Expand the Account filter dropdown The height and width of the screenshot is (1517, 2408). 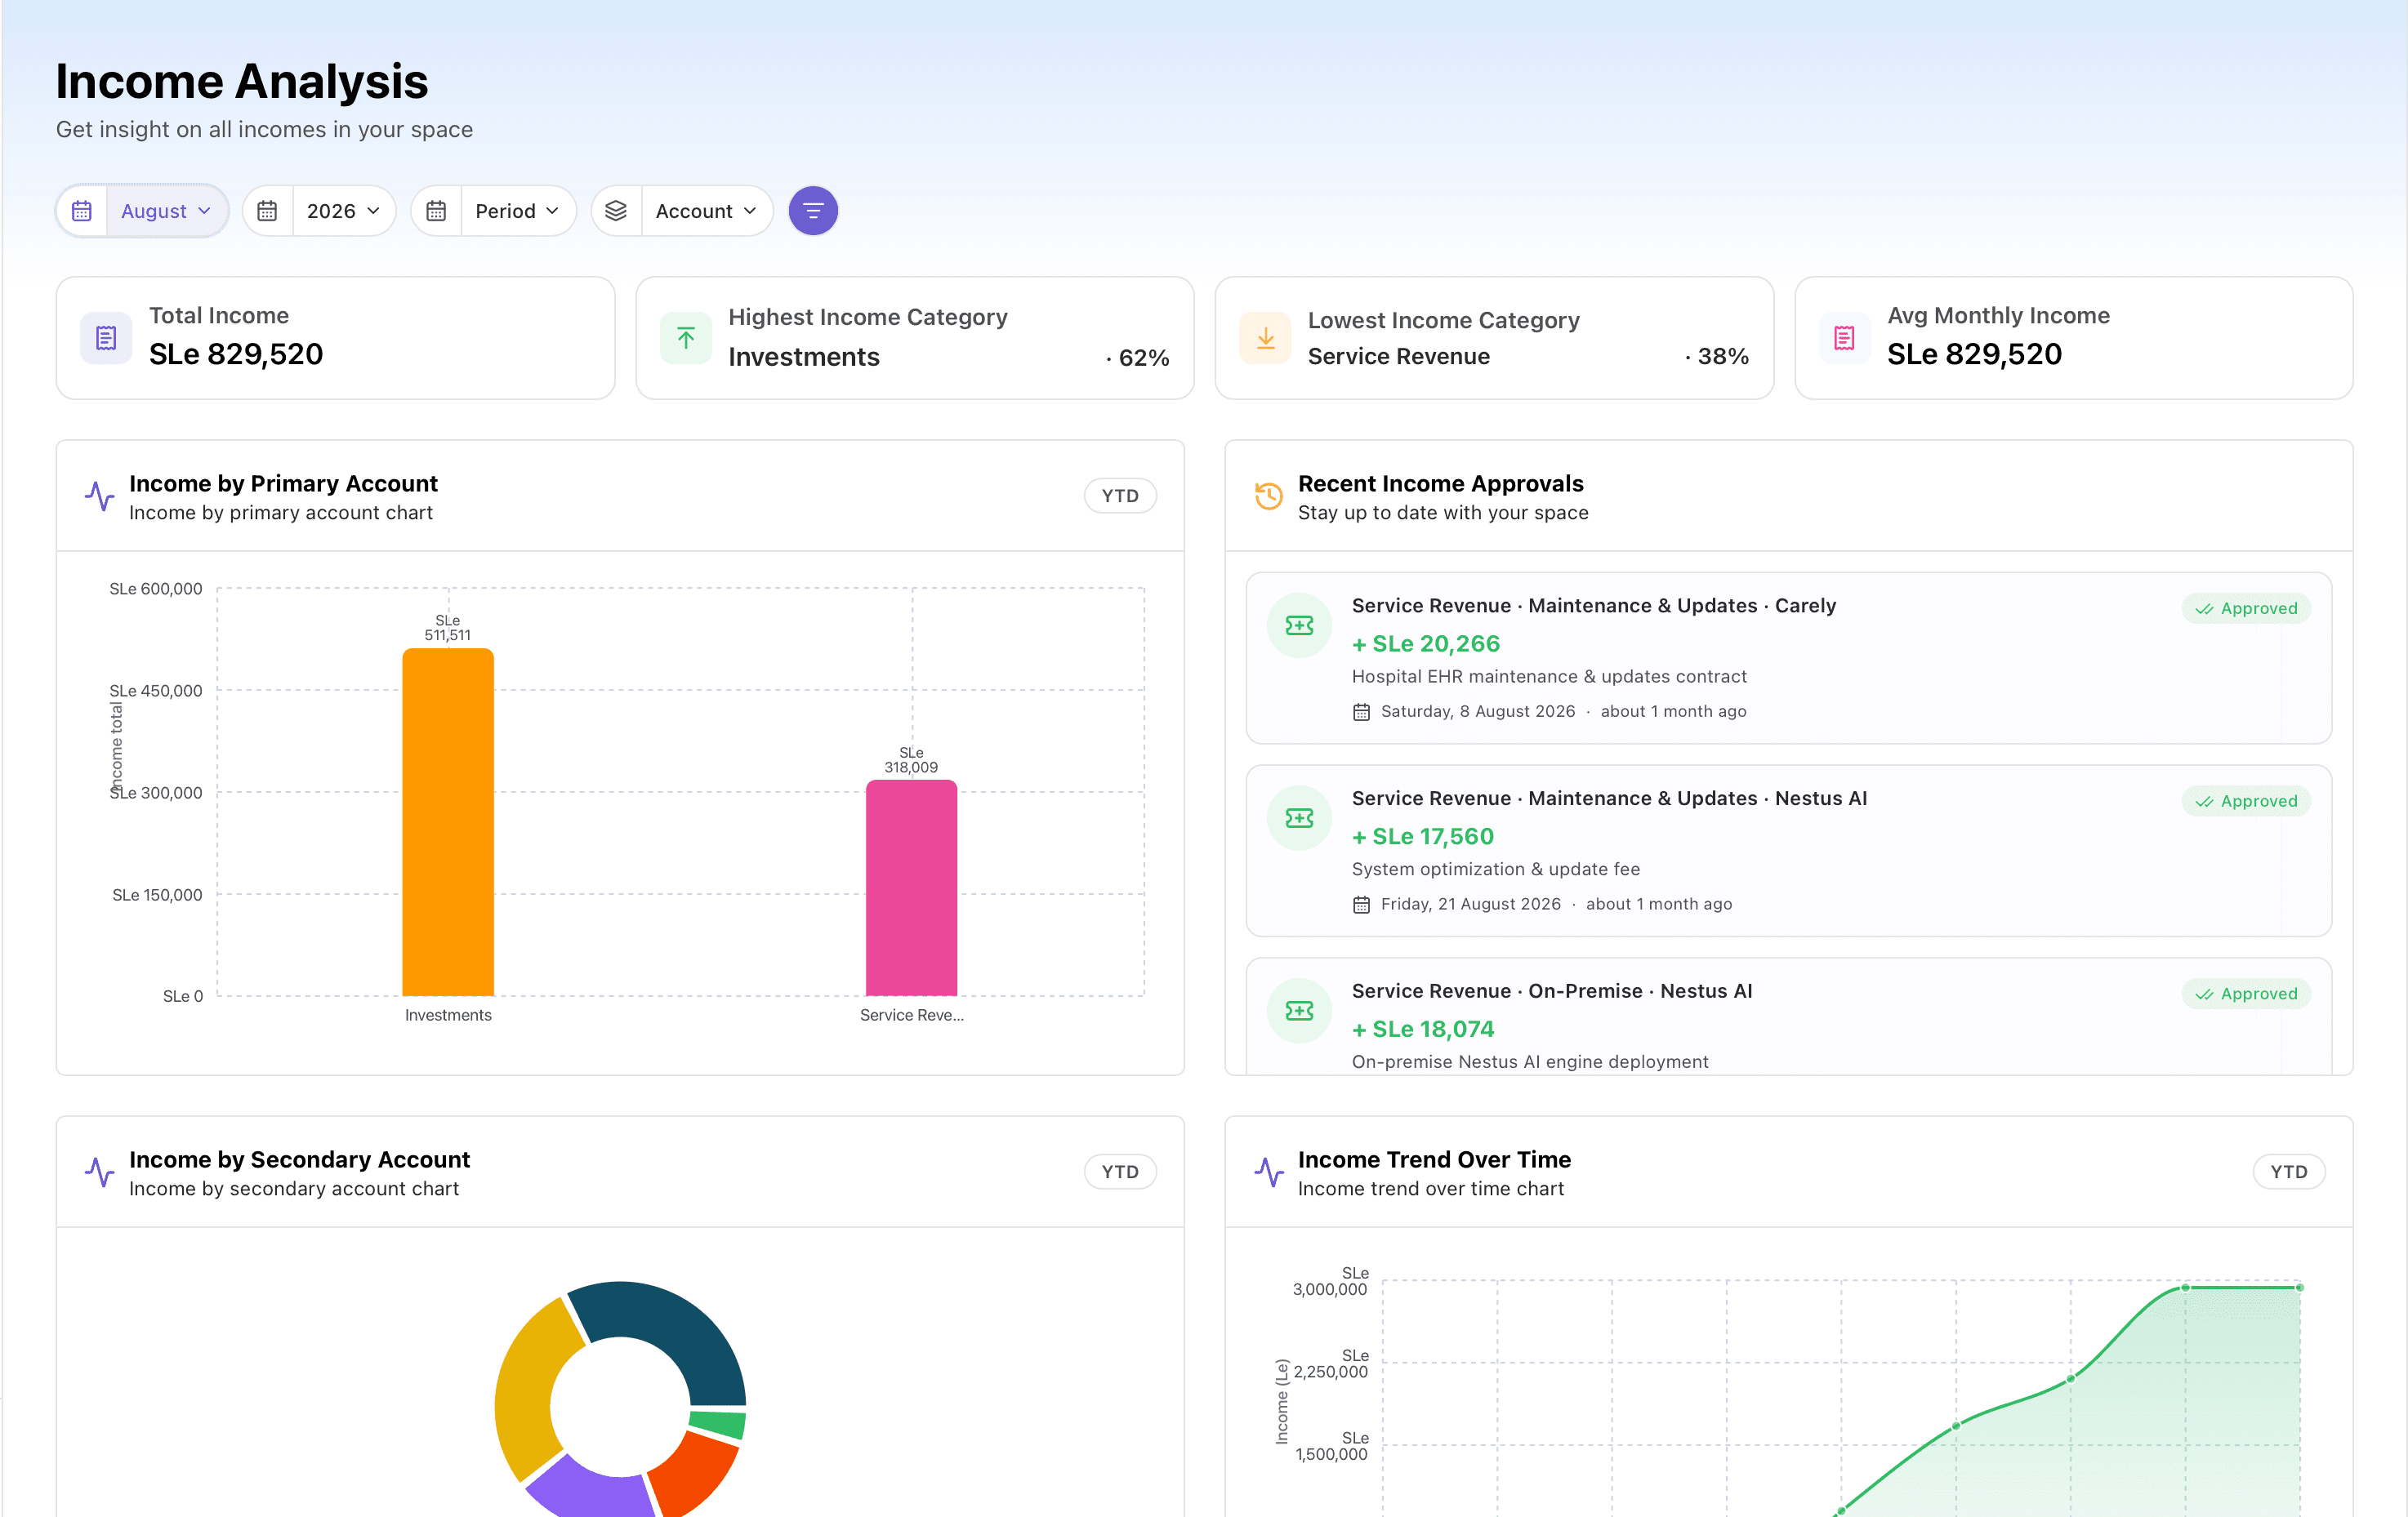[x=706, y=211]
